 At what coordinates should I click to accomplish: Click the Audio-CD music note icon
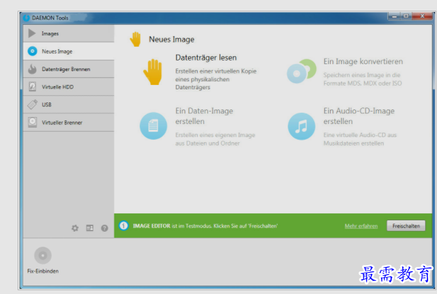point(302,127)
